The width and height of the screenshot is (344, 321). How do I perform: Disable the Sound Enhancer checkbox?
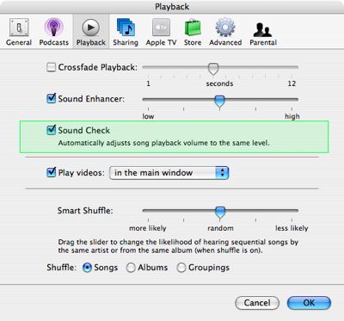point(51,98)
